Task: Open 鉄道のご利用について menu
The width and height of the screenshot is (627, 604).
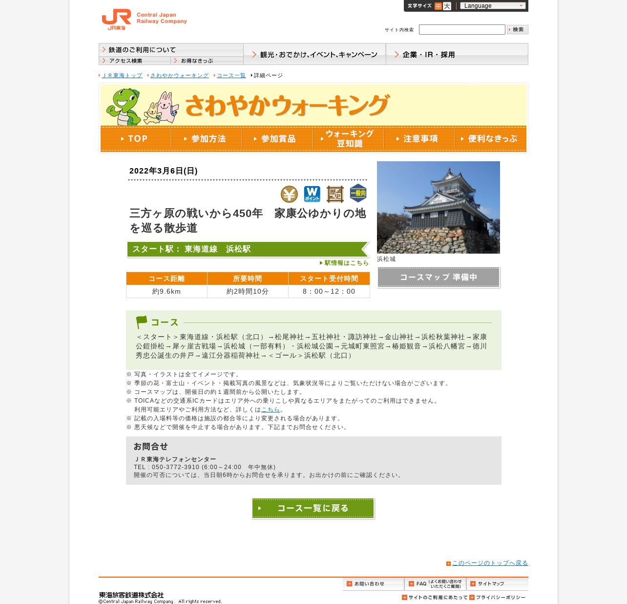Action: click(x=171, y=50)
